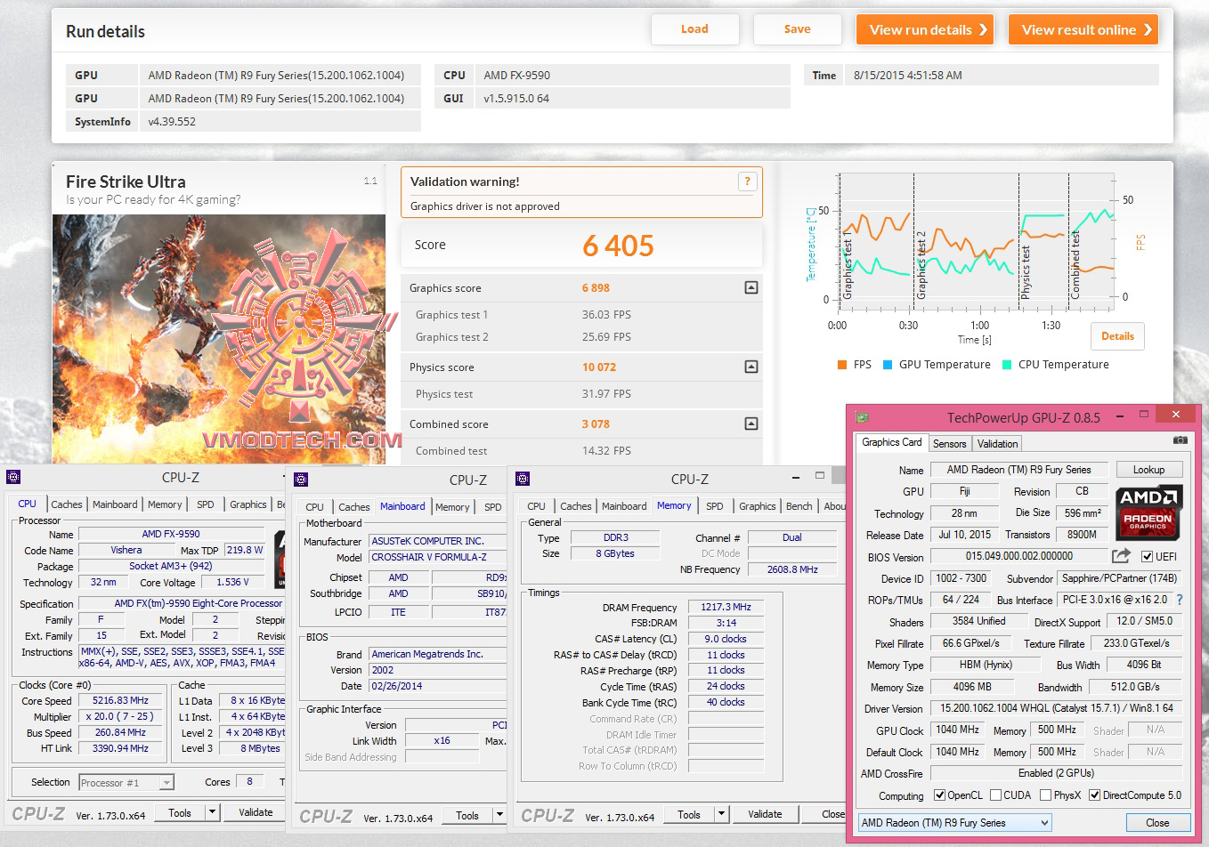The width and height of the screenshot is (1209, 847).
Task: Click the BIOS Version share export icon
Action: pyautogui.click(x=1121, y=556)
